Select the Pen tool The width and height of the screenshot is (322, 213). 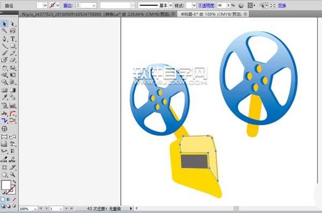tap(4, 39)
